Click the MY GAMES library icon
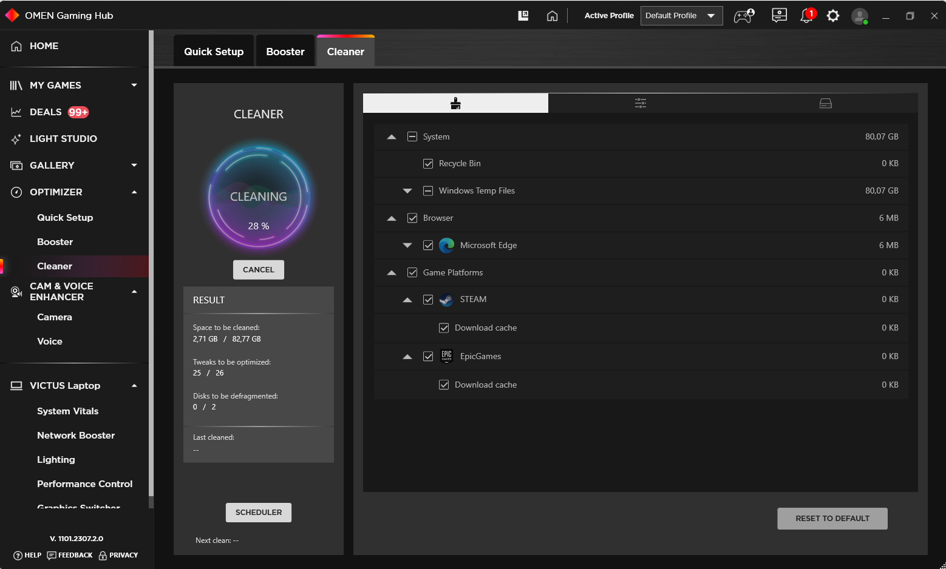The height and width of the screenshot is (569, 946). [16, 86]
